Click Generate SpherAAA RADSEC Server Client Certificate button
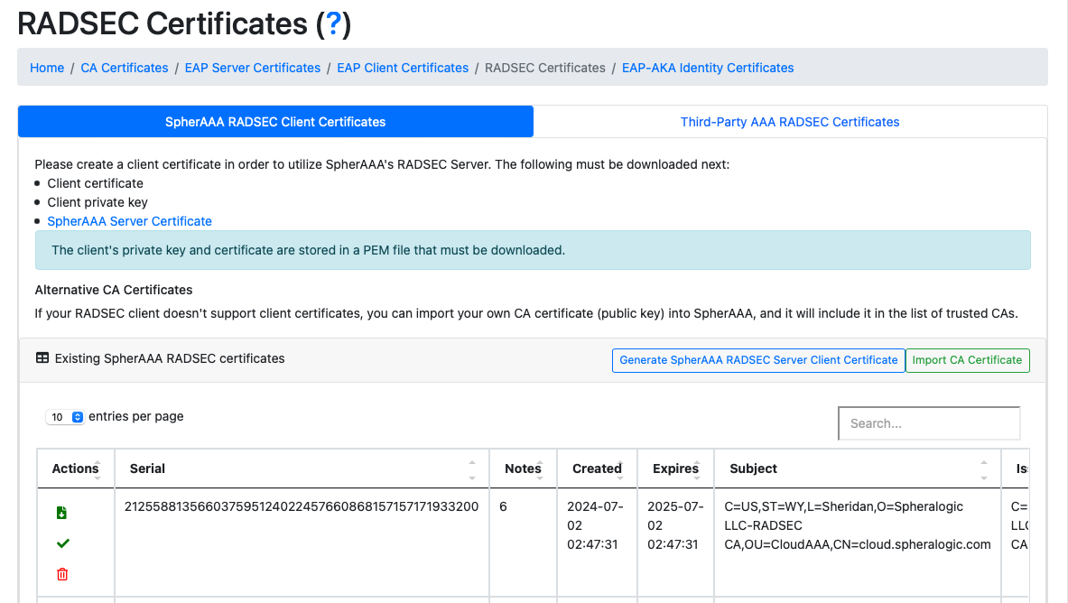 tap(758, 360)
